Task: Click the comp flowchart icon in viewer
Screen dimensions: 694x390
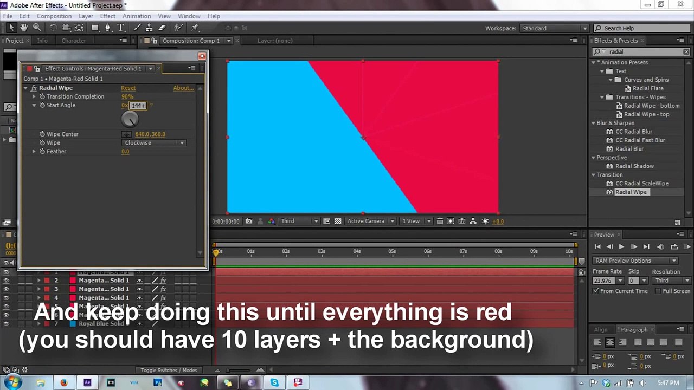Action: click(473, 221)
